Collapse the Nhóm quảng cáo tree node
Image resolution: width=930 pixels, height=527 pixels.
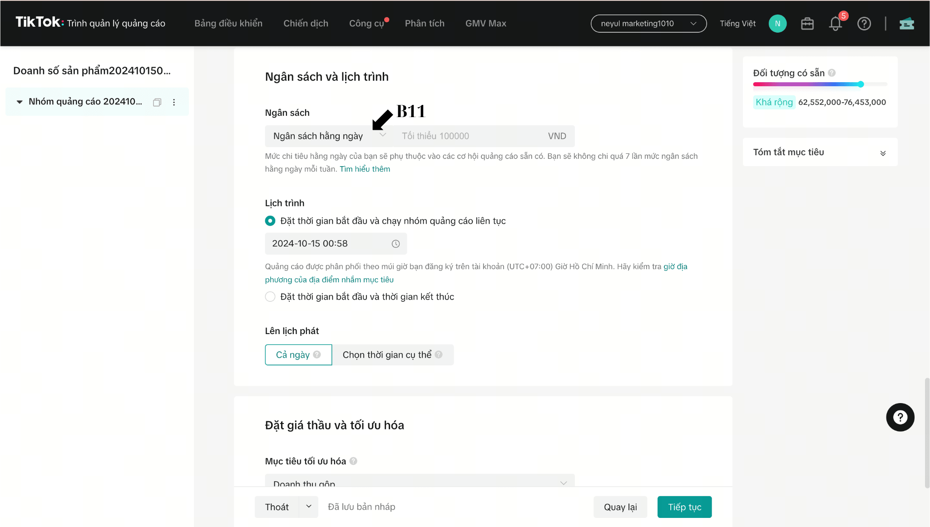(x=20, y=102)
